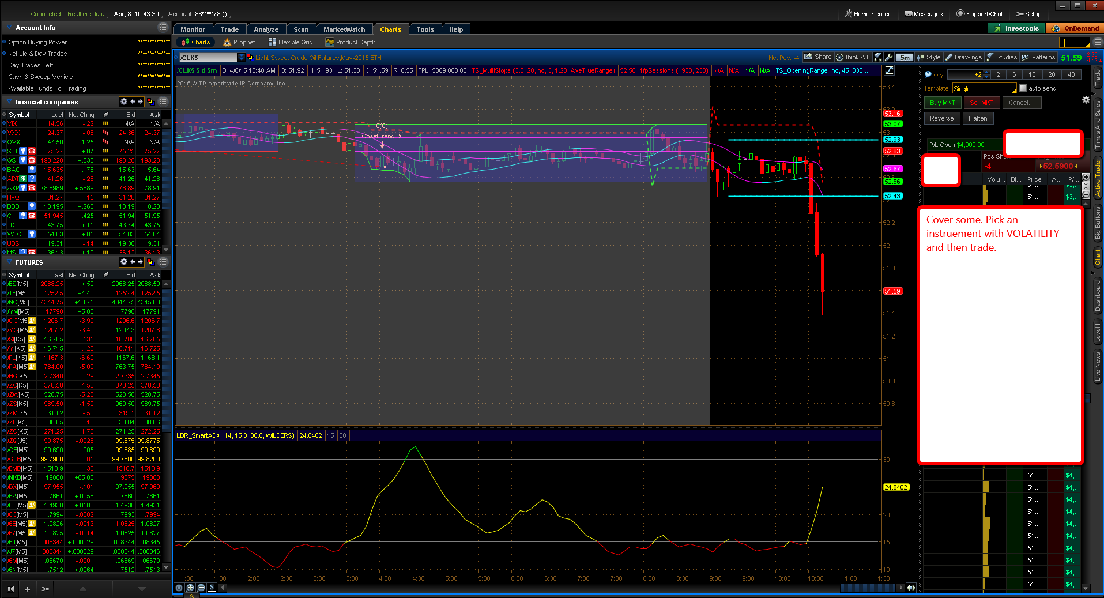This screenshot has width=1104, height=598.
Task: Collapse the FUTURES watchlist section
Action: coord(9,262)
